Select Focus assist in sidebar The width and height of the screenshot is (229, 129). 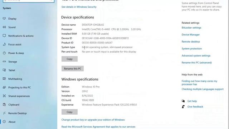(15, 44)
